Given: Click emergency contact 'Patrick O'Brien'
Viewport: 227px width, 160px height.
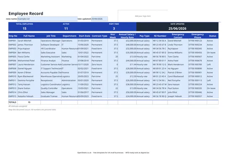Looking at the screenshot, I should (175, 72).
